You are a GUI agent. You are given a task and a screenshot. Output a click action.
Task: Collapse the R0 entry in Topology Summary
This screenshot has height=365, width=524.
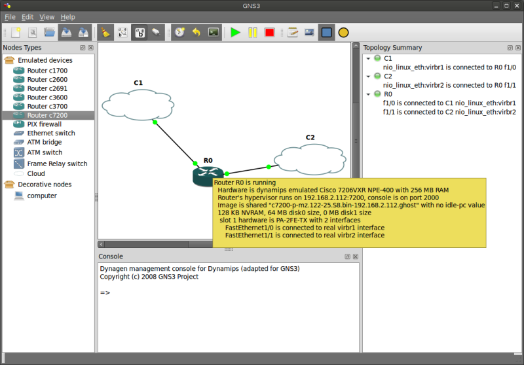click(368, 94)
